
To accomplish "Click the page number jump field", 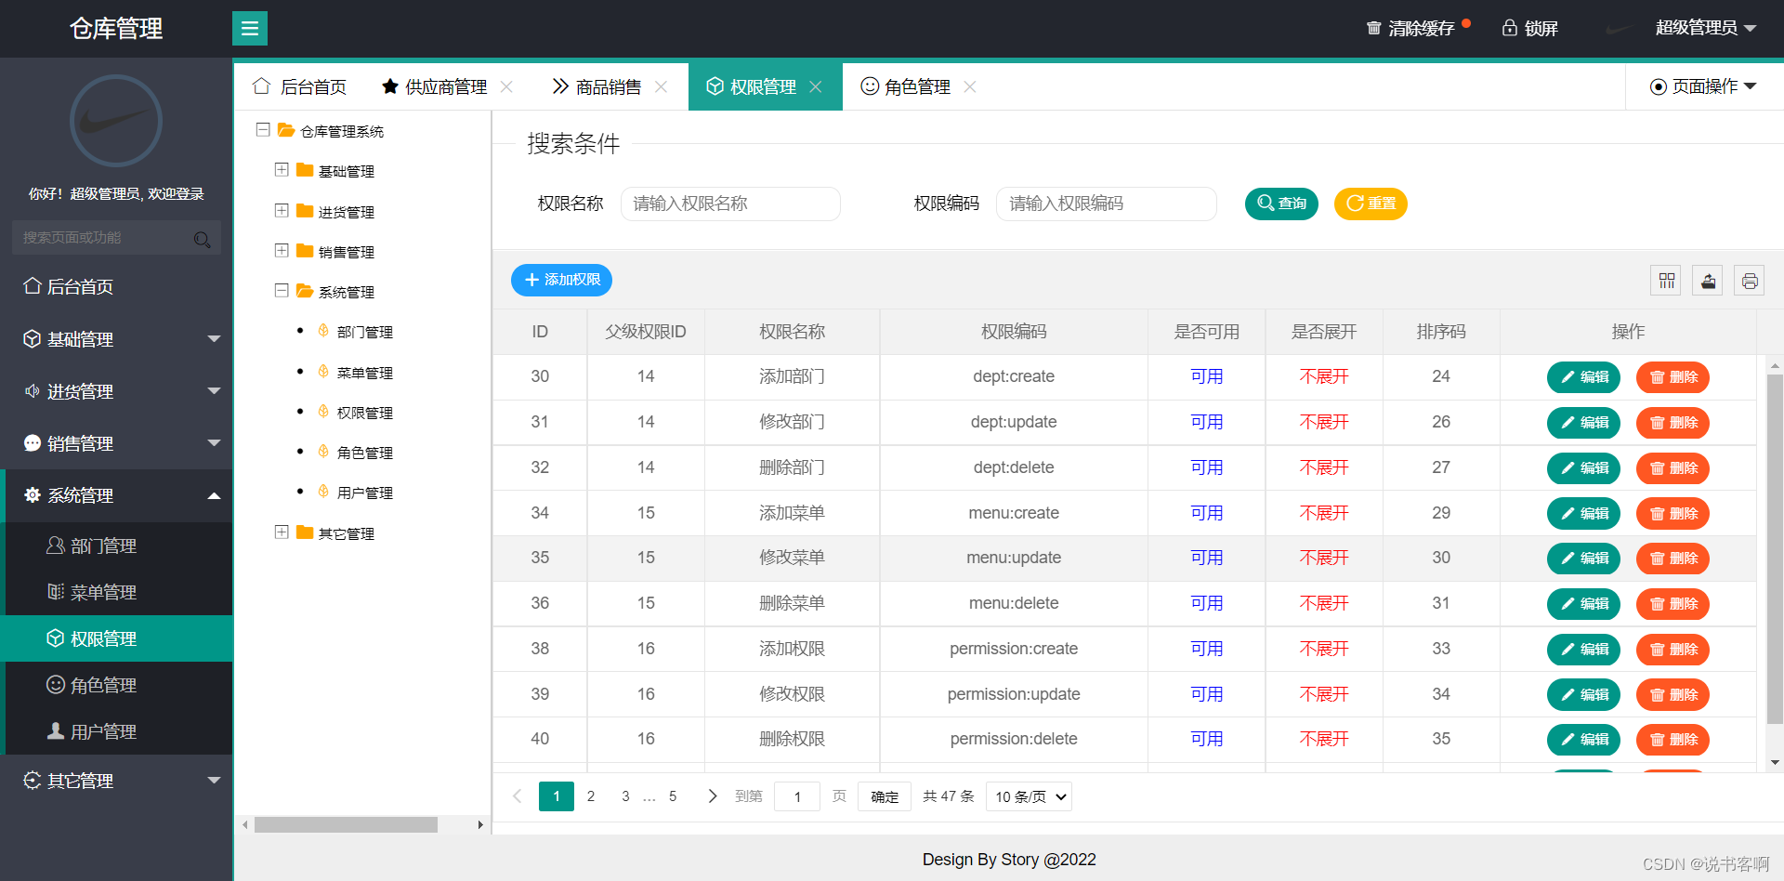I will pos(797,796).
